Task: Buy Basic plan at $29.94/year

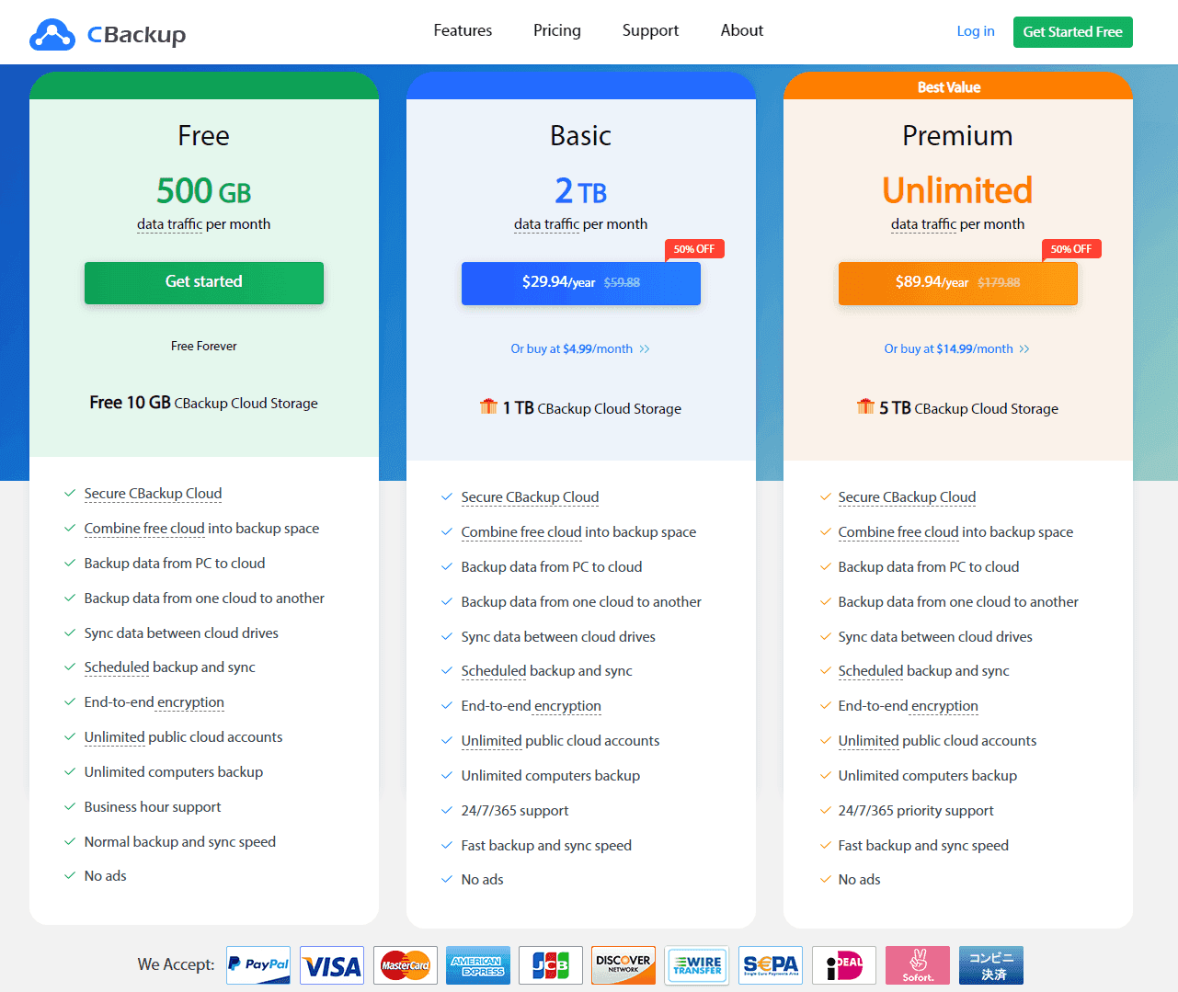Action: pos(581,283)
